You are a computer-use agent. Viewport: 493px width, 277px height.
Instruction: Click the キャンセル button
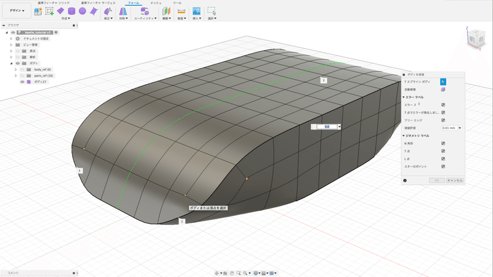pos(455,180)
